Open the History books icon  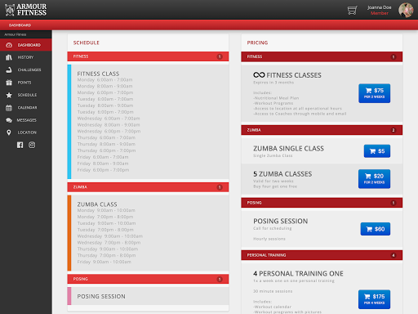point(9,57)
